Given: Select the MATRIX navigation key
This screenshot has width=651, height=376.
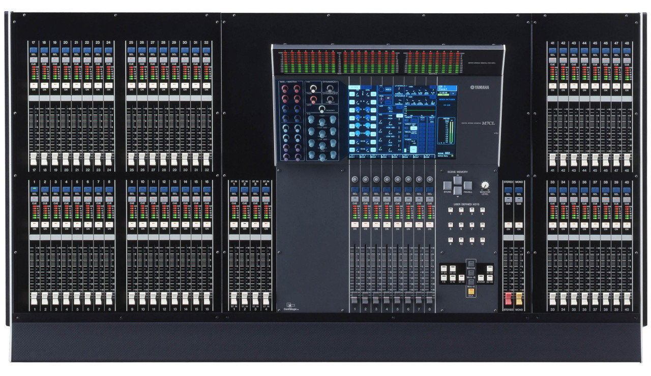Looking at the screenshot, I should pyautogui.click(x=471, y=264).
